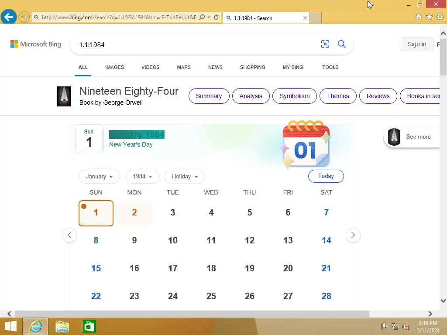
Task: Open the Windows Store taskbar icon
Action: click(89, 326)
